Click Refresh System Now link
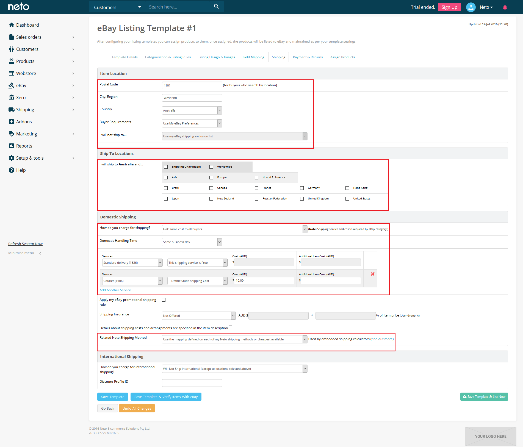The height and width of the screenshot is (447, 523). click(25, 244)
